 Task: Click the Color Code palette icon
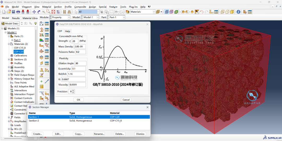click(127, 12)
